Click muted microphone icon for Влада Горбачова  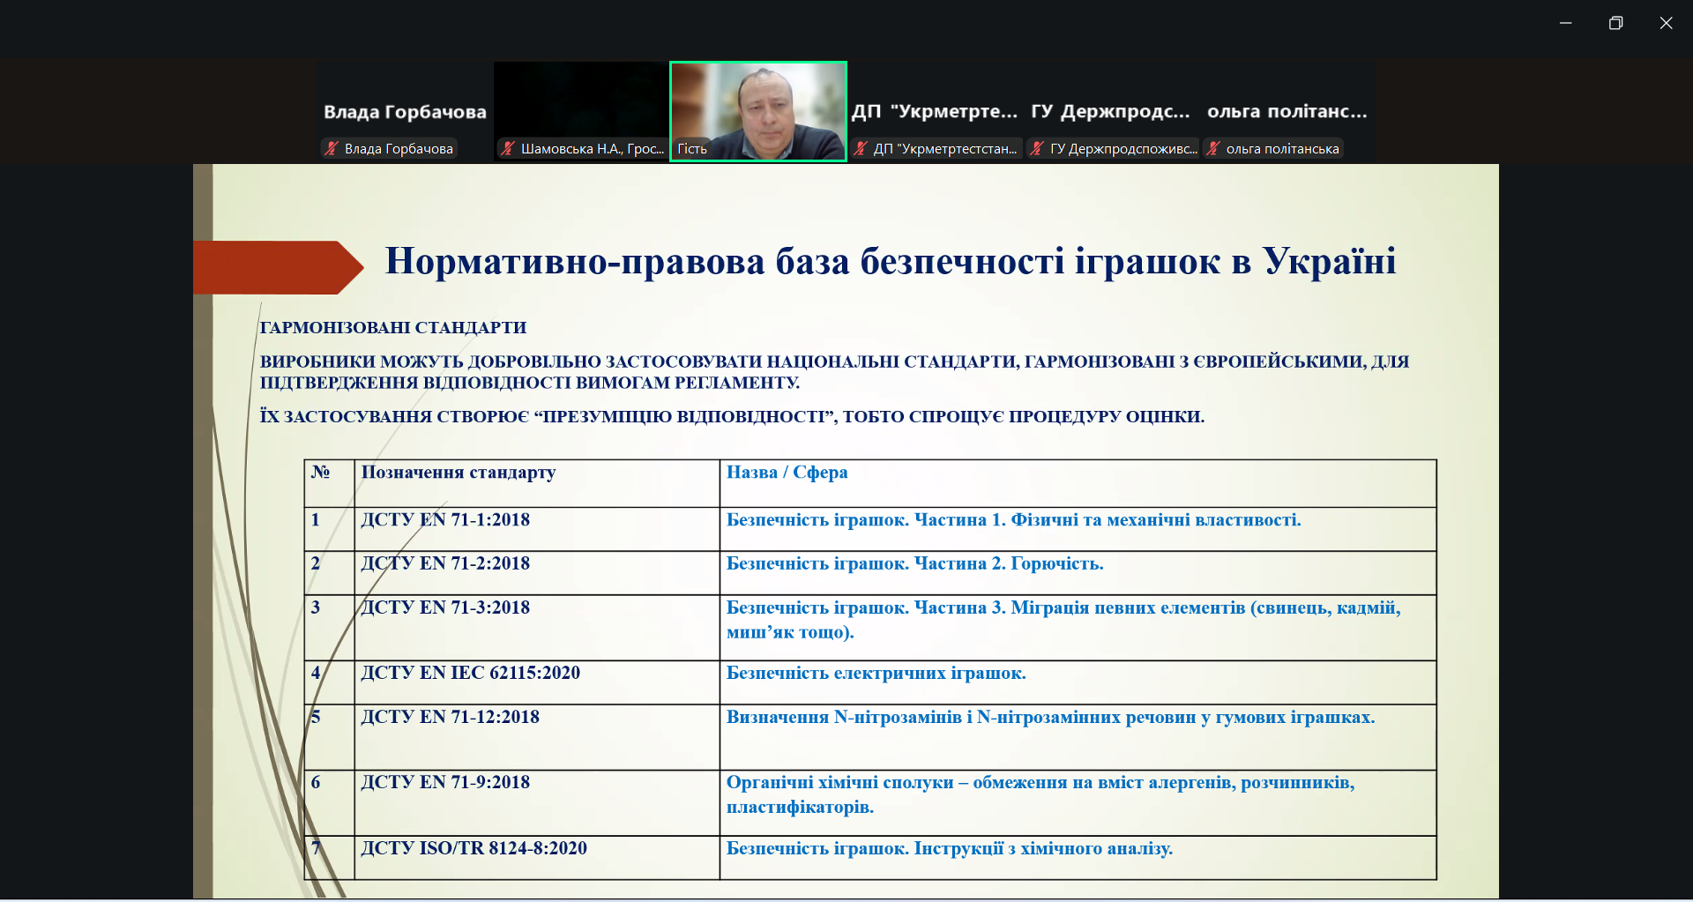[332, 149]
